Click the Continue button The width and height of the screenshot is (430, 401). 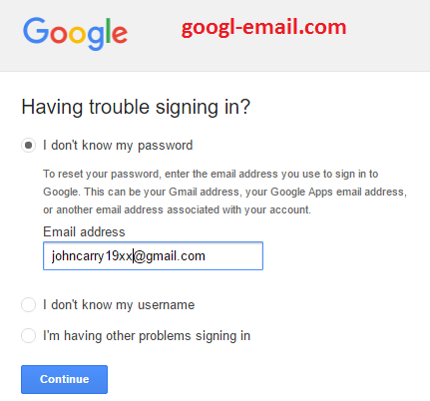64,379
